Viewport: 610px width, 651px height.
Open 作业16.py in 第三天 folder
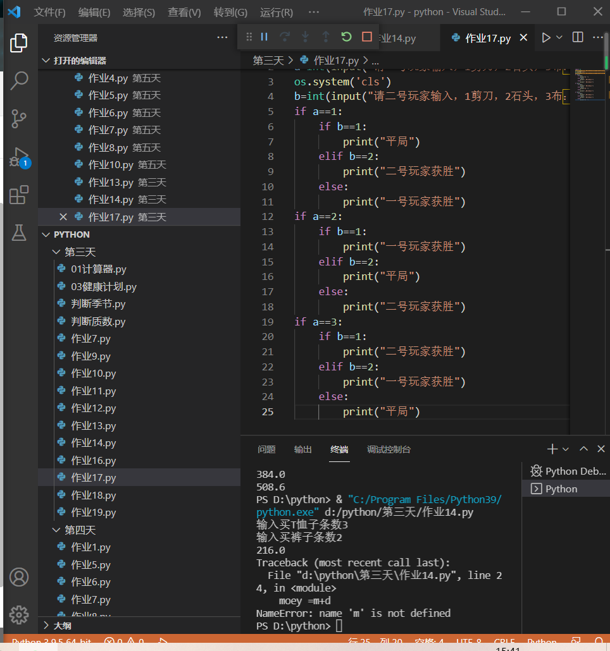94,460
